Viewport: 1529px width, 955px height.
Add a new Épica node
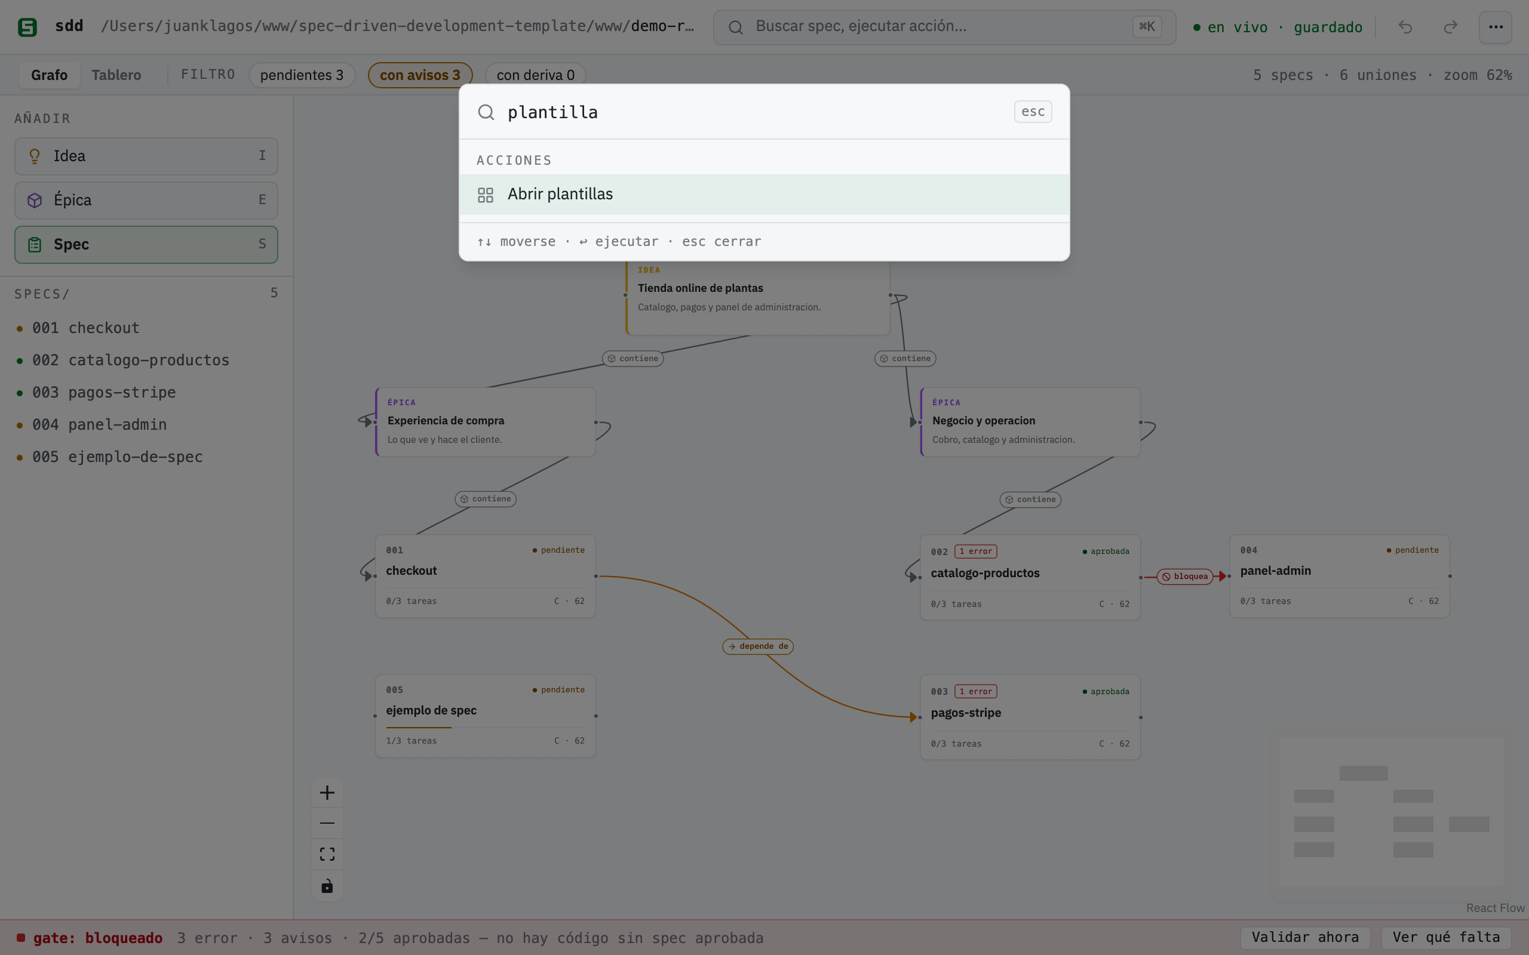(x=146, y=200)
